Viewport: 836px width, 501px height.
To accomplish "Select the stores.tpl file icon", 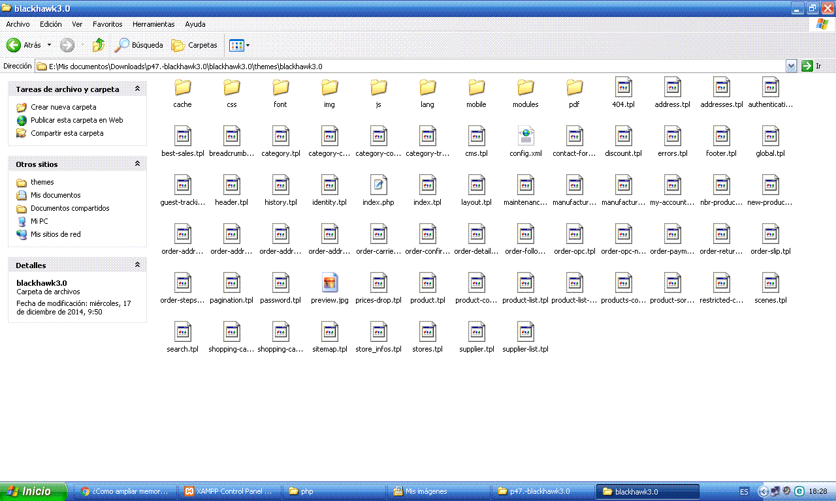I will click(428, 331).
